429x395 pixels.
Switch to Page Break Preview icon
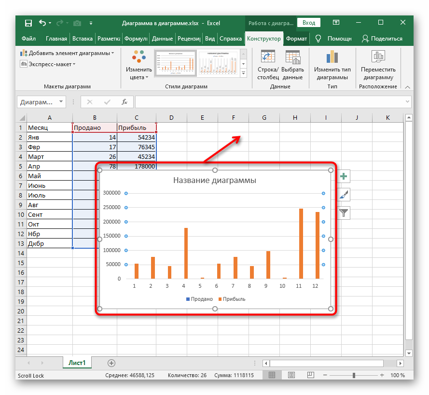coord(311,375)
